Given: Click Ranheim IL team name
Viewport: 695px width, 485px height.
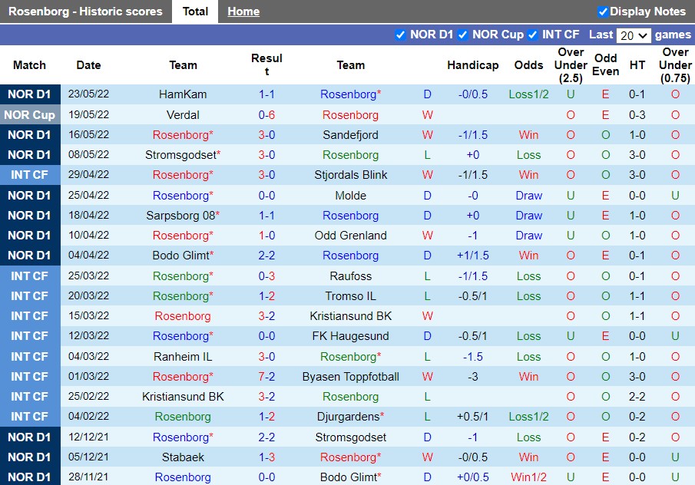Looking at the screenshot, I should [183, 357].
